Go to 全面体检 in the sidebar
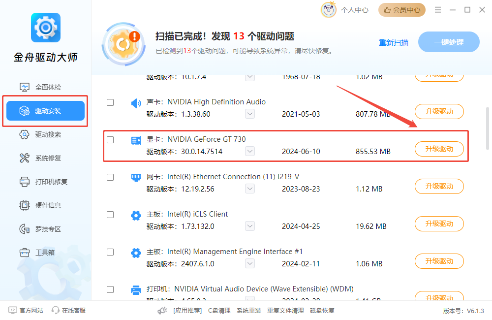492x320 pixels. coord(45,87)
